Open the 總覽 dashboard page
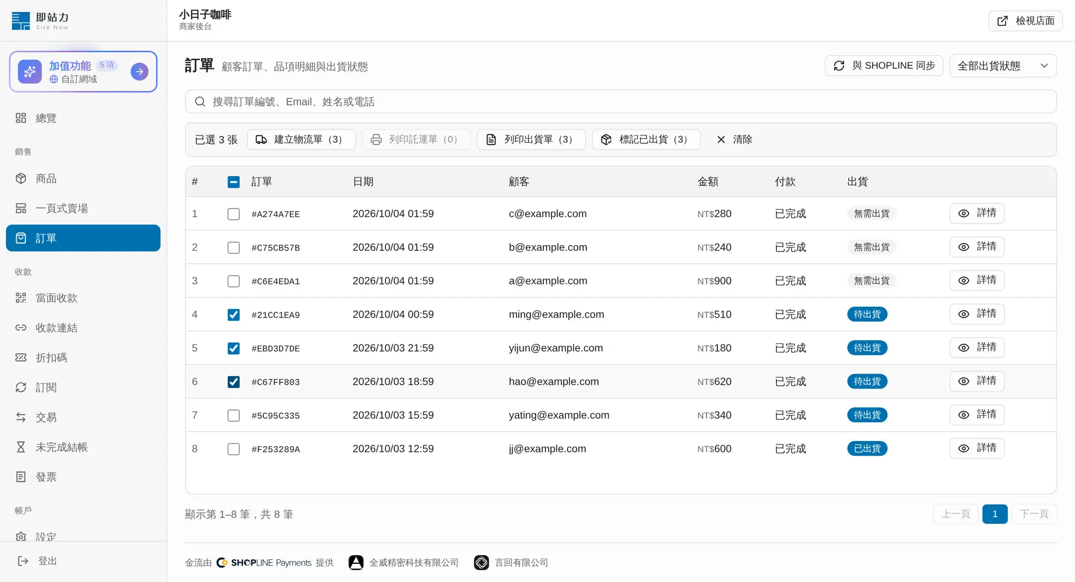This screenshot has height=582, width=1075. (83, 118)
